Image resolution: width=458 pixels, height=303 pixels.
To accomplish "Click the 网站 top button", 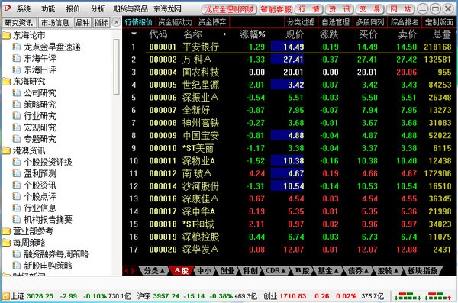I will 400,9.
